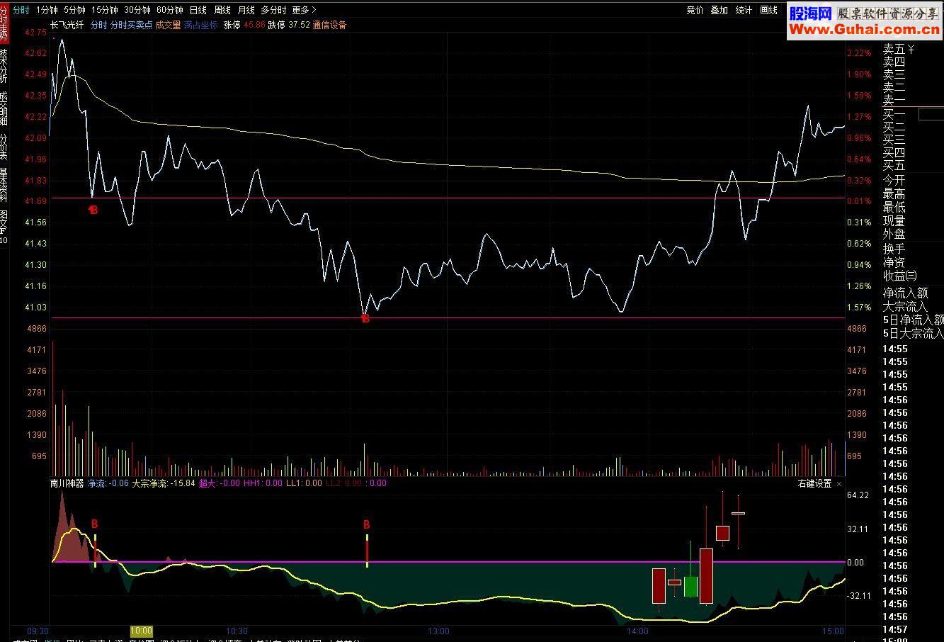Click the 南川神器 indicator name
Screen dimensions: 944x642
point(67,483)
